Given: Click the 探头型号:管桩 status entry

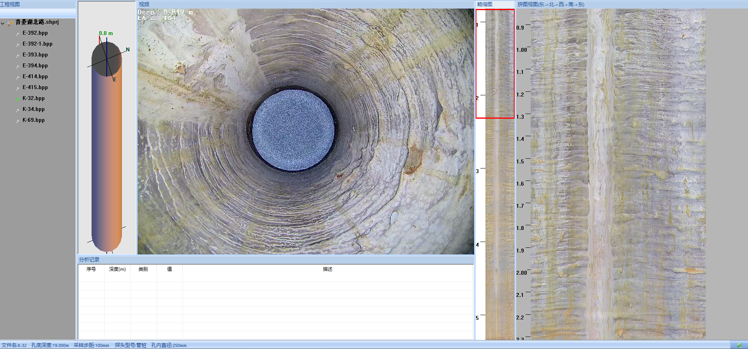Looking at the screenshot, I should point(131,345).
